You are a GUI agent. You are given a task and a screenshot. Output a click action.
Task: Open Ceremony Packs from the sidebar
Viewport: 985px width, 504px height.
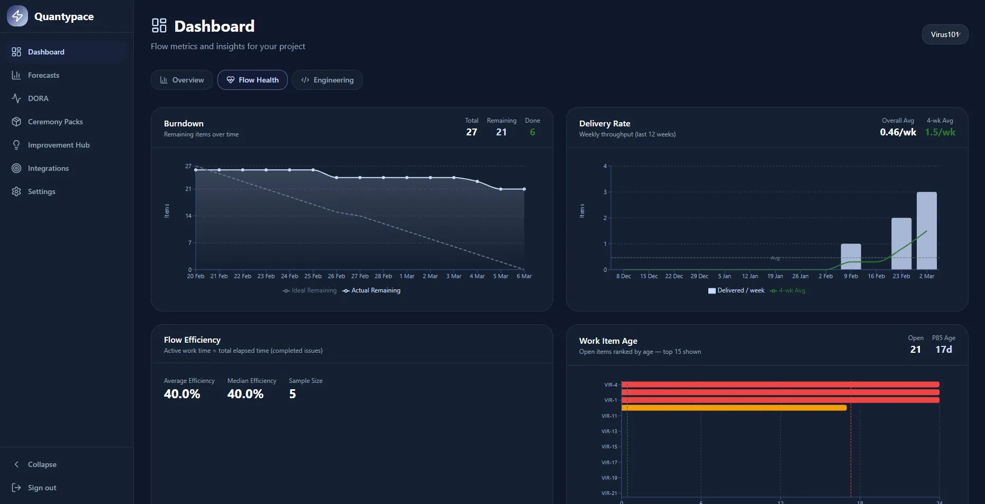coord(67,122)
